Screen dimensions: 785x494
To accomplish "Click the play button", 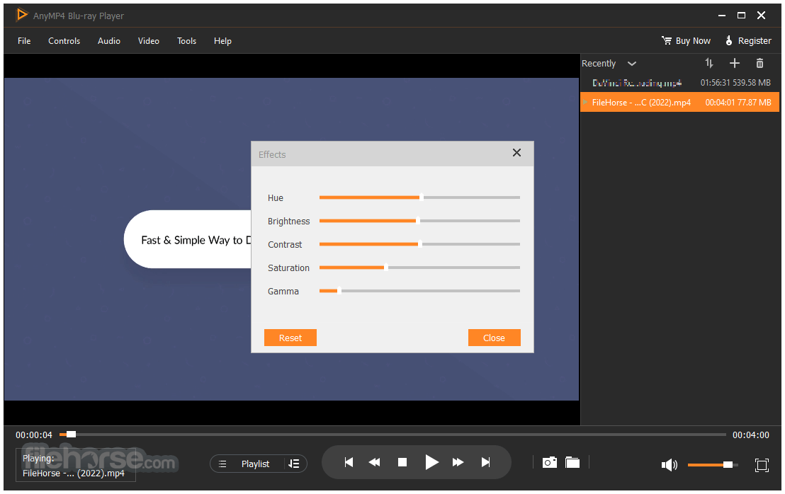I will click(431, 462).
